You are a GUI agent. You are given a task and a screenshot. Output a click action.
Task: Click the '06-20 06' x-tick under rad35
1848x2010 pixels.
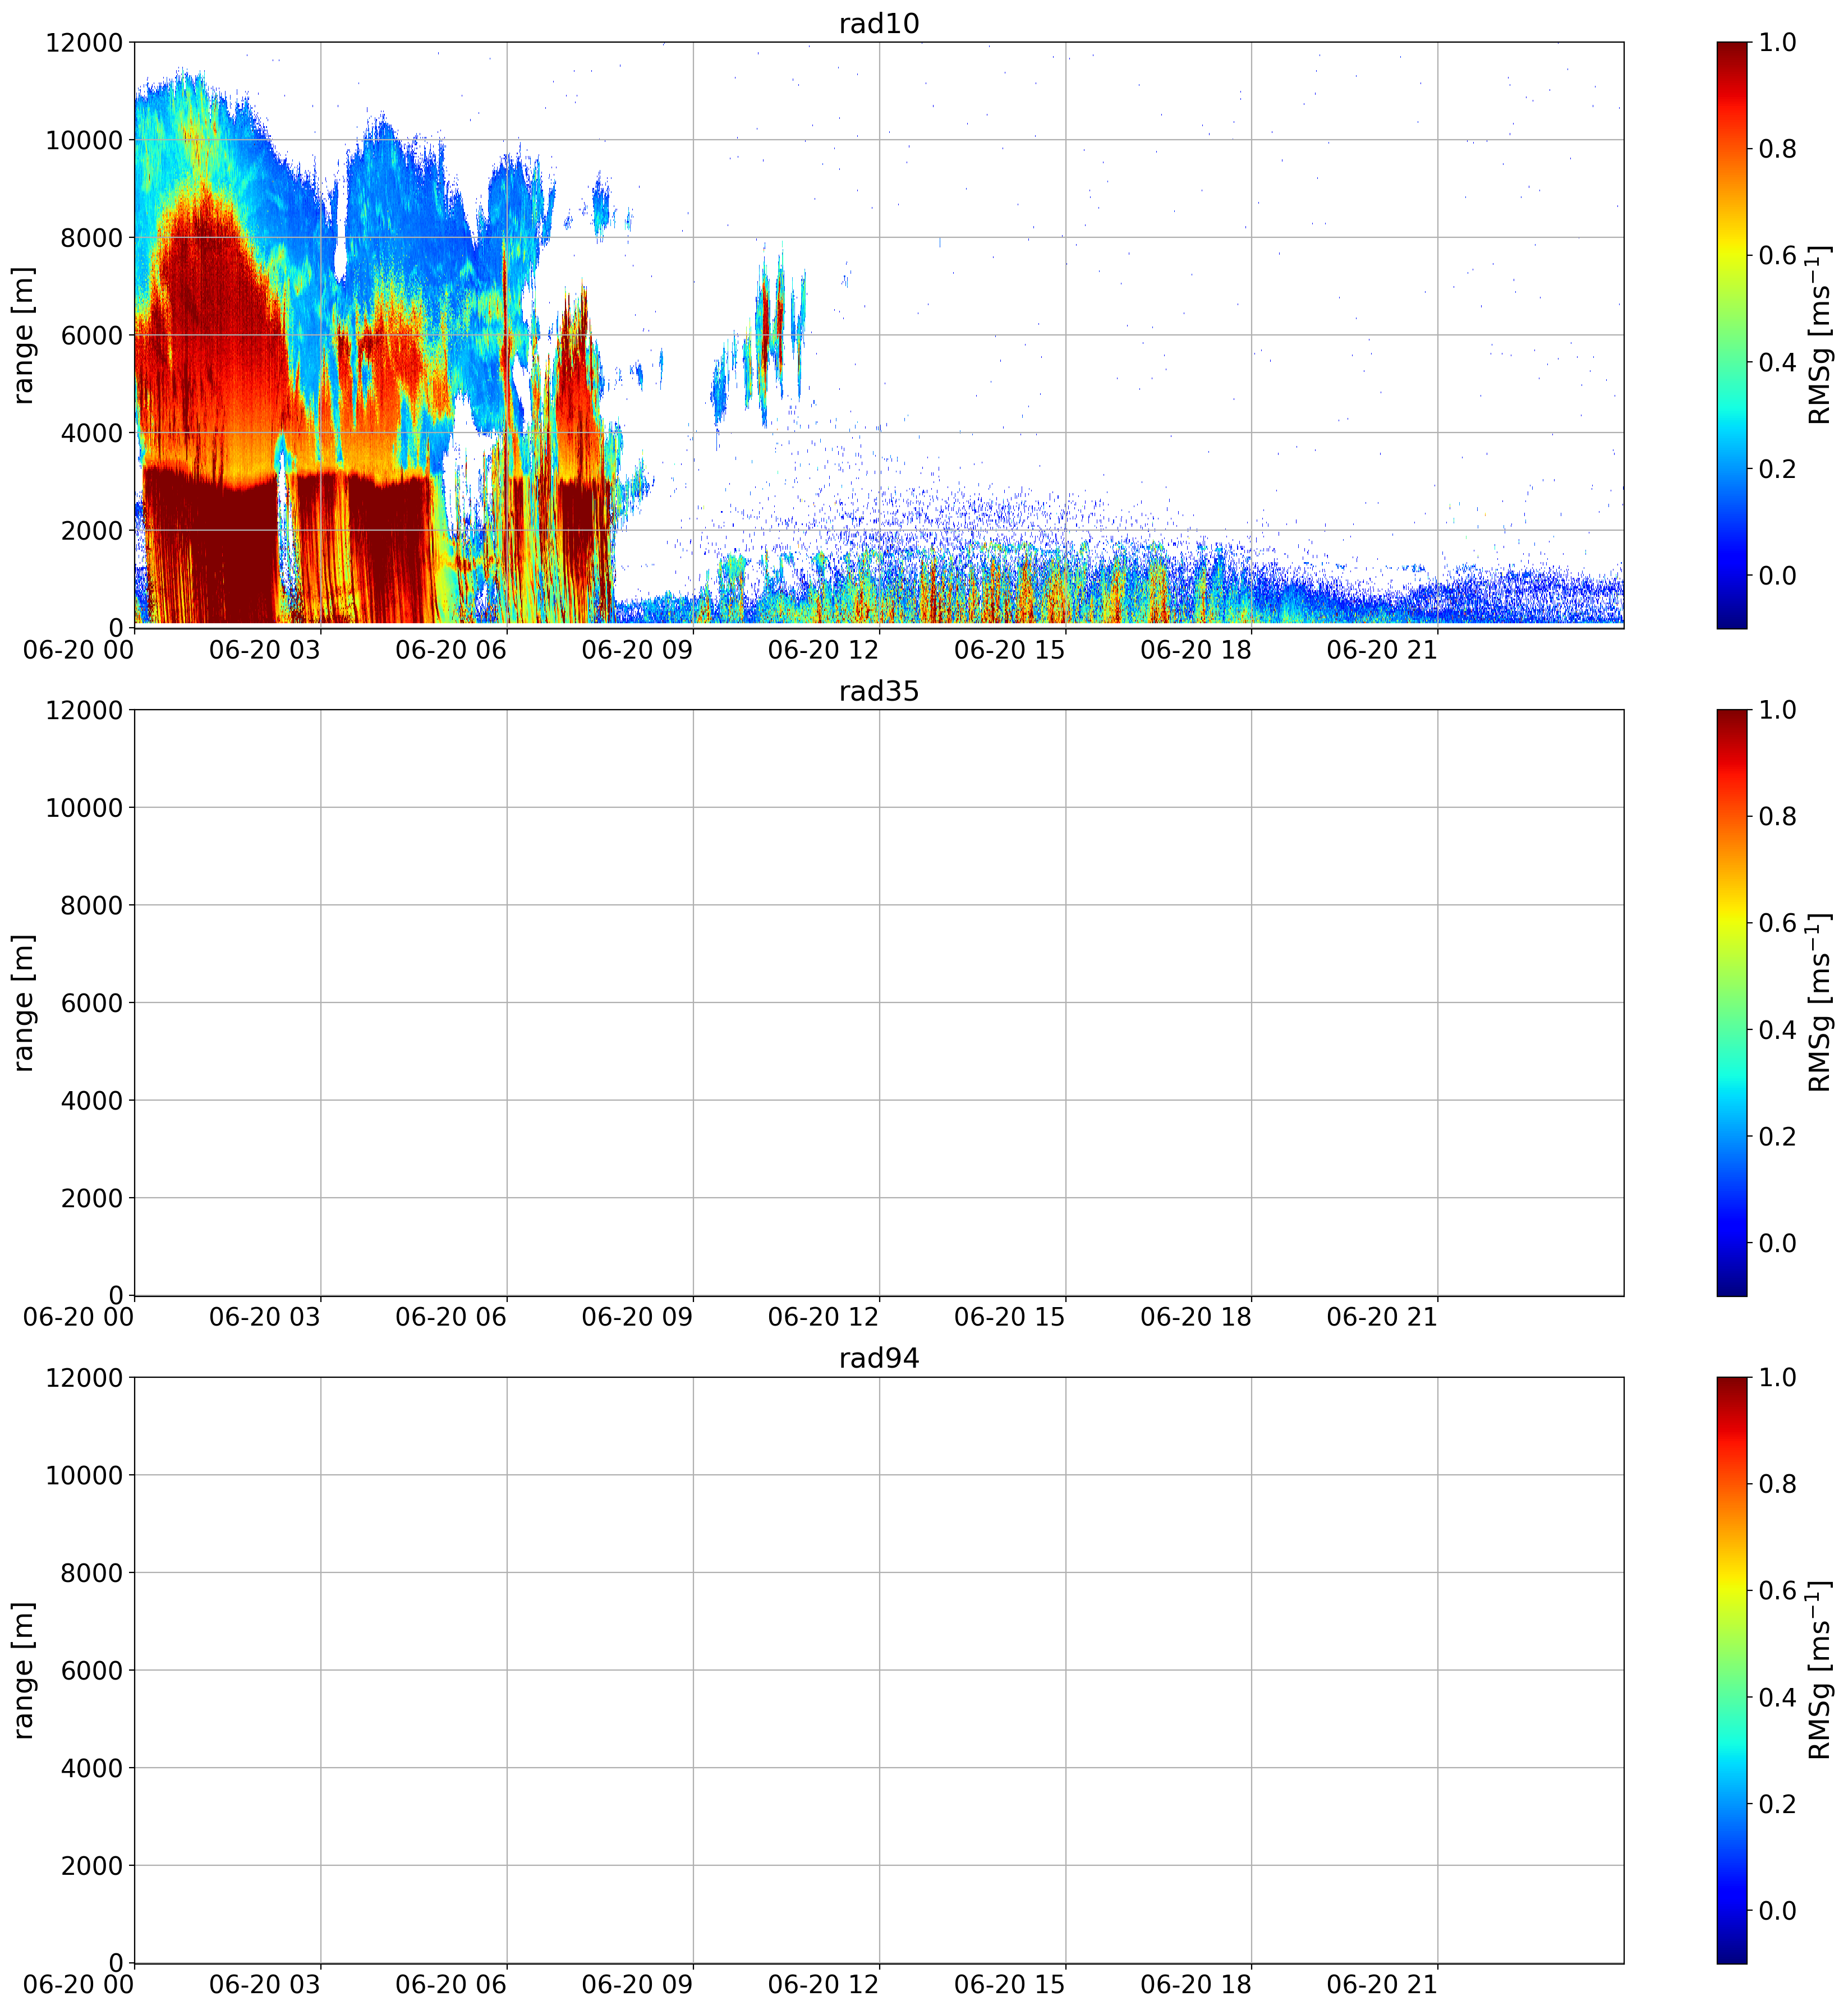tap(451, 1317)
